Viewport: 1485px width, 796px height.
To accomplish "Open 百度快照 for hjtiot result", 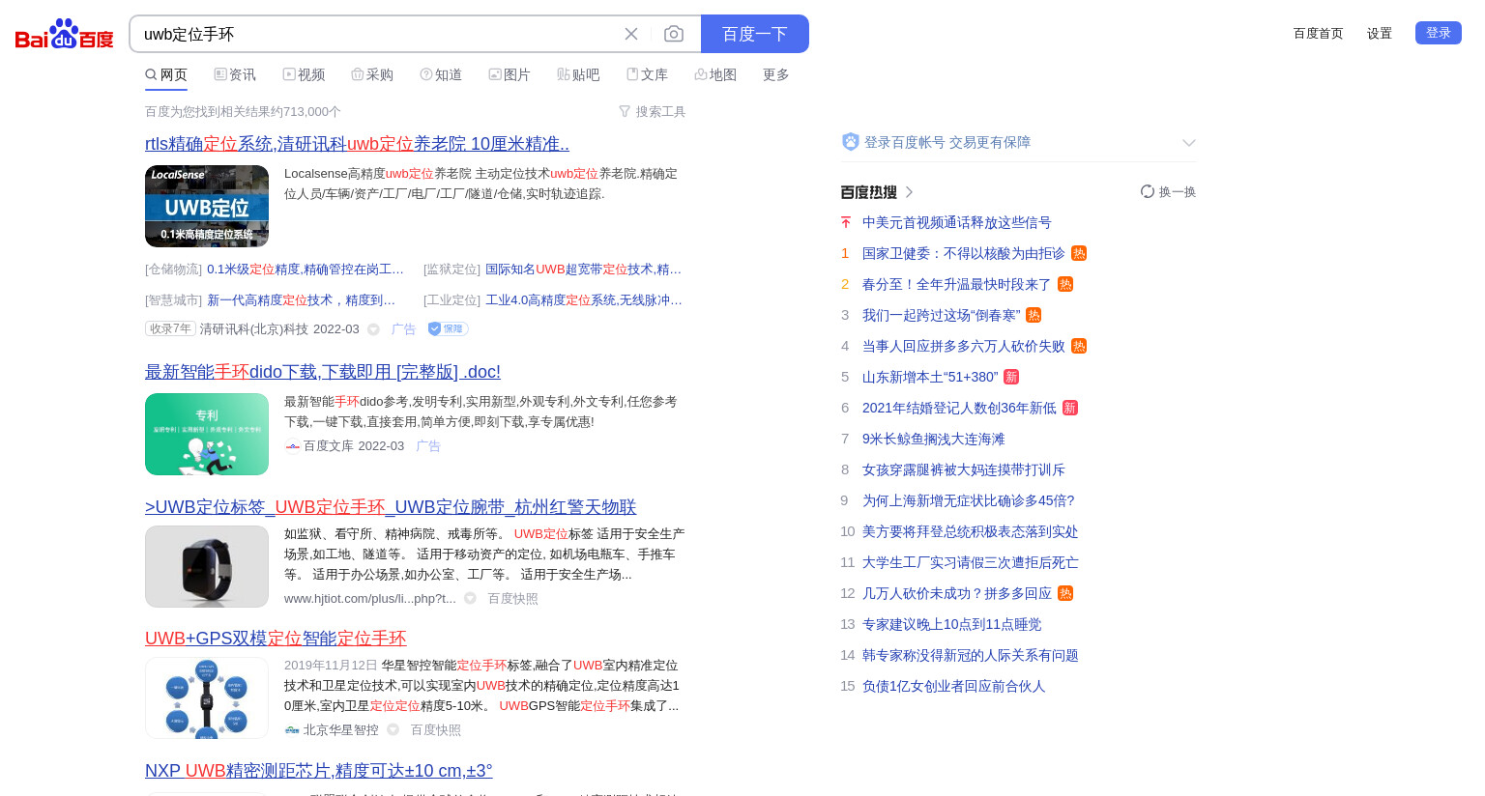I will point(512,599).
